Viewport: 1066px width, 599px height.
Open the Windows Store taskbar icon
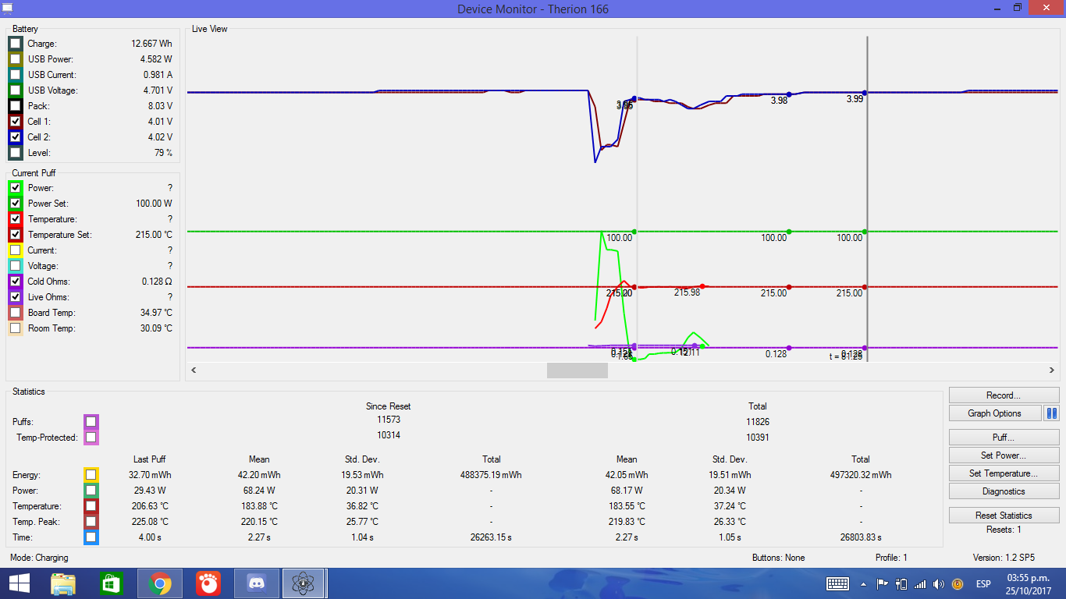tap(112, 583)
